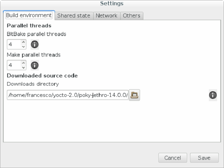Increase BitBake parallel threads value

[x=23, y=42]
